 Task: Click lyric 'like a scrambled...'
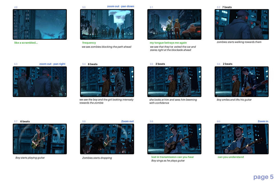tap(26, 43)
